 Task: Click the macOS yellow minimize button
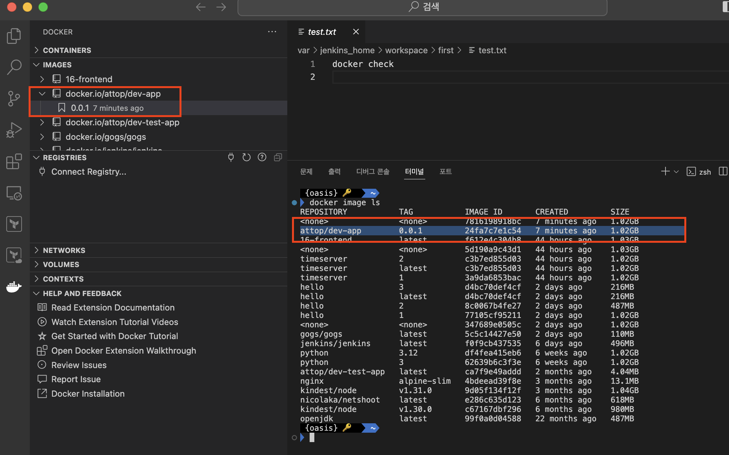(27, 7)
